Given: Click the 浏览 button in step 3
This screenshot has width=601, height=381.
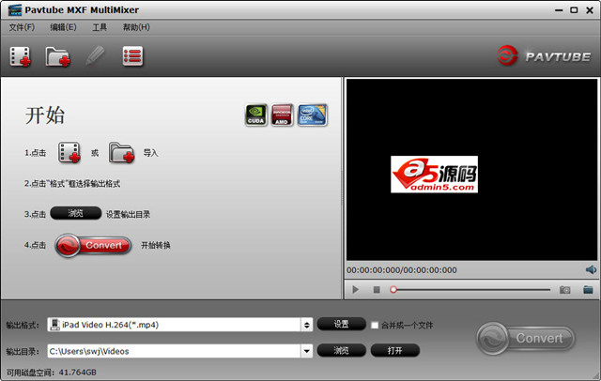Looking at the screenshot, I should 75,213.
